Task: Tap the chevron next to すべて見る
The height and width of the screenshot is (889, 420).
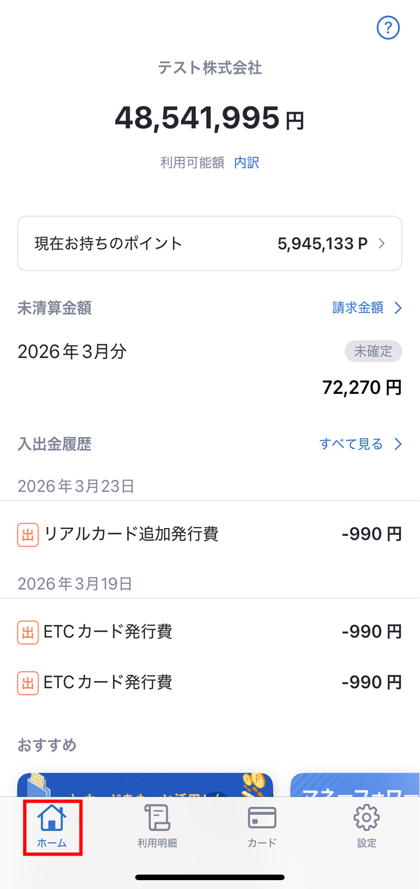Action: click(x=398, y=444)
